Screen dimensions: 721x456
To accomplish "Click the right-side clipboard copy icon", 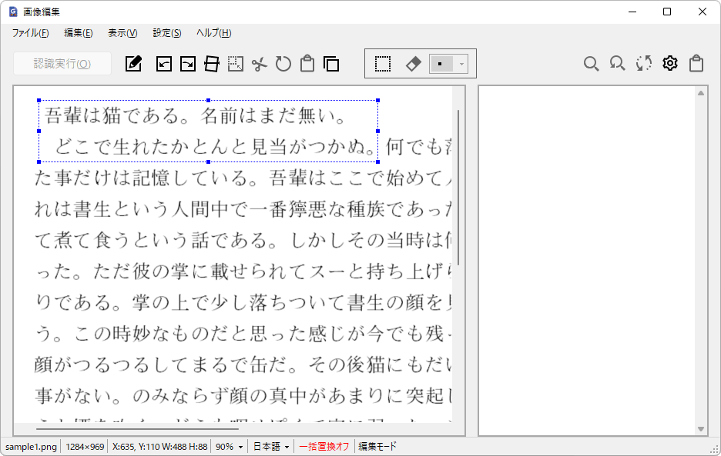I will 696,63.
